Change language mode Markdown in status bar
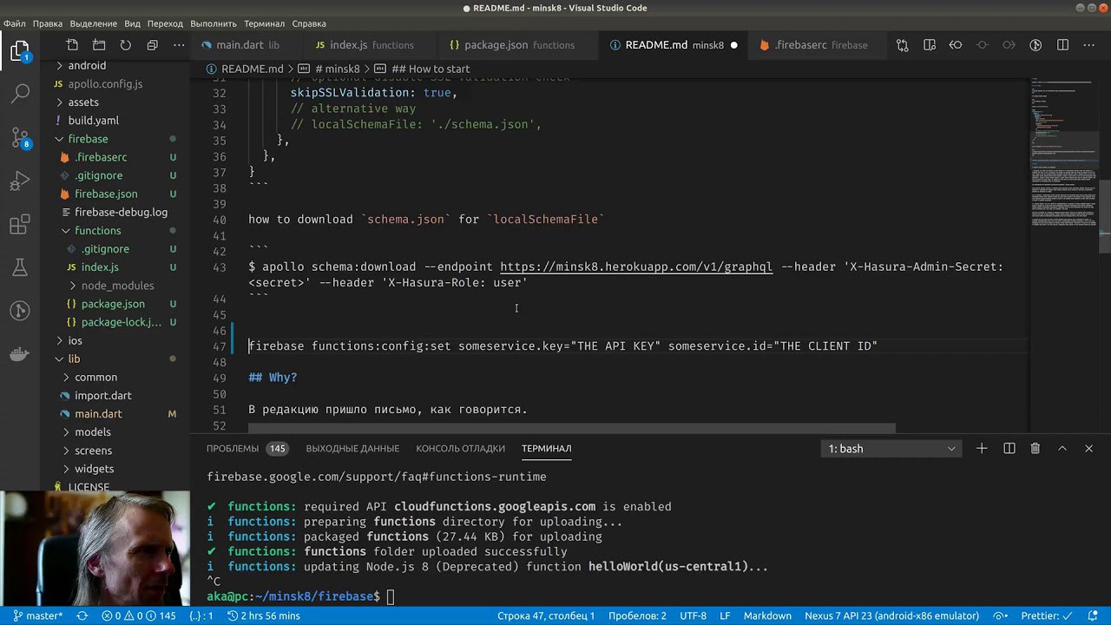The height and width of the screenshot is (625, 1111). click(x=767, y=615)
